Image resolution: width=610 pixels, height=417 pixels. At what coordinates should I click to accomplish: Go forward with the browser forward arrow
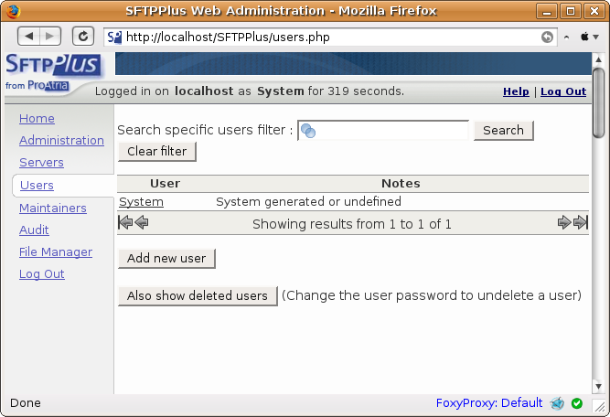point(49,37)
